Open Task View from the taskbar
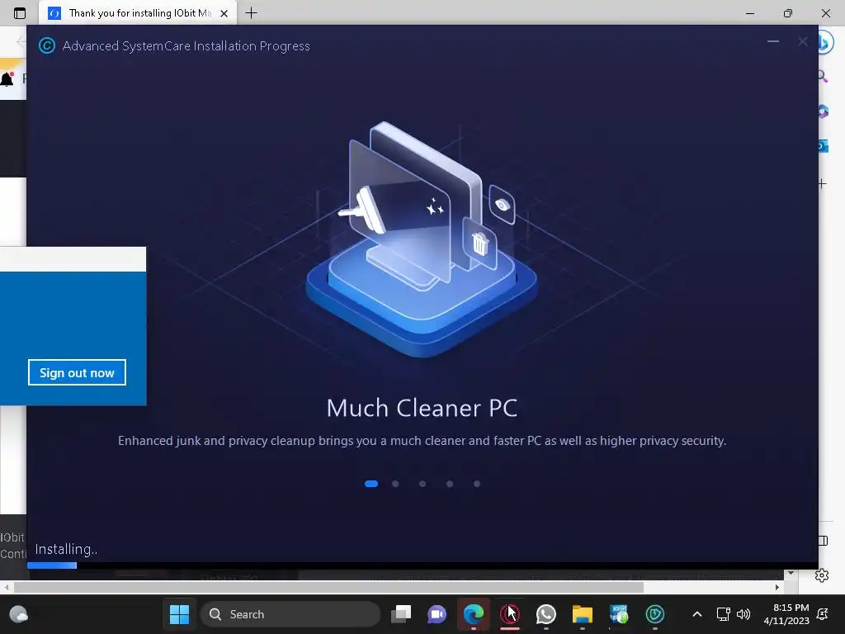 click(x=401, y=614)
